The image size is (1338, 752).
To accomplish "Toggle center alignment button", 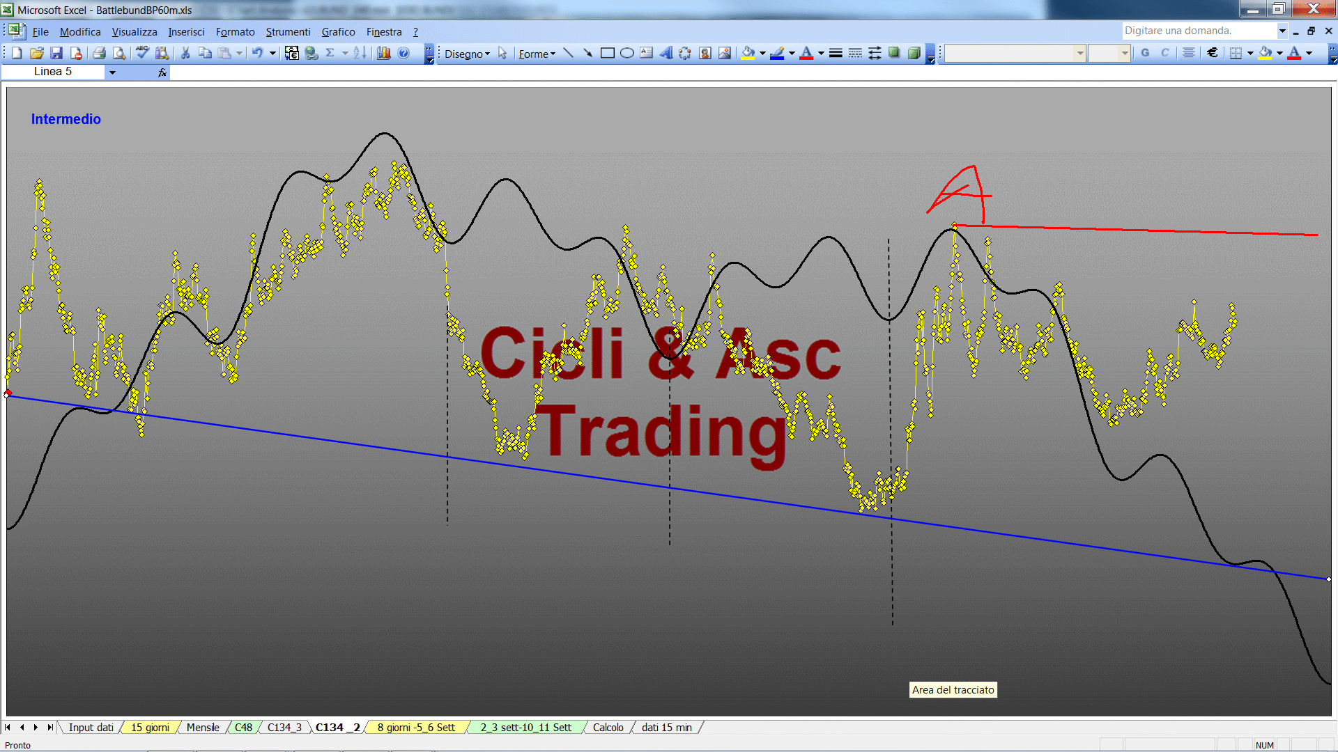I will tap(1189, 53).
